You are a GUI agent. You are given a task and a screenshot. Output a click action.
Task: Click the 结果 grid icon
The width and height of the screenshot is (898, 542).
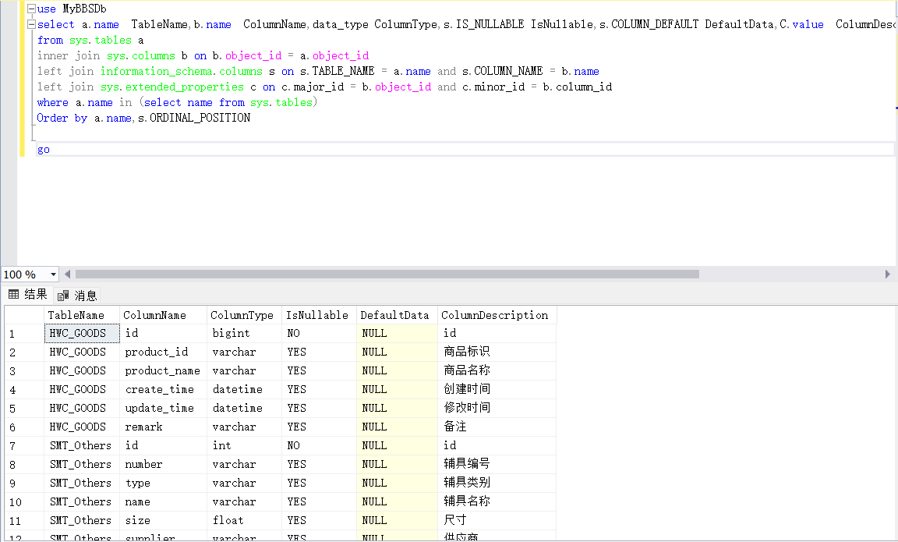coord(14,295)
